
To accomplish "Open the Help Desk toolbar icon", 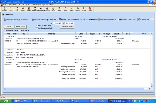I will (x=84, y=9).
